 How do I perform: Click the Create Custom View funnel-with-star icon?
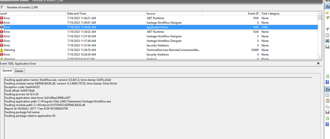pos(327,18)
